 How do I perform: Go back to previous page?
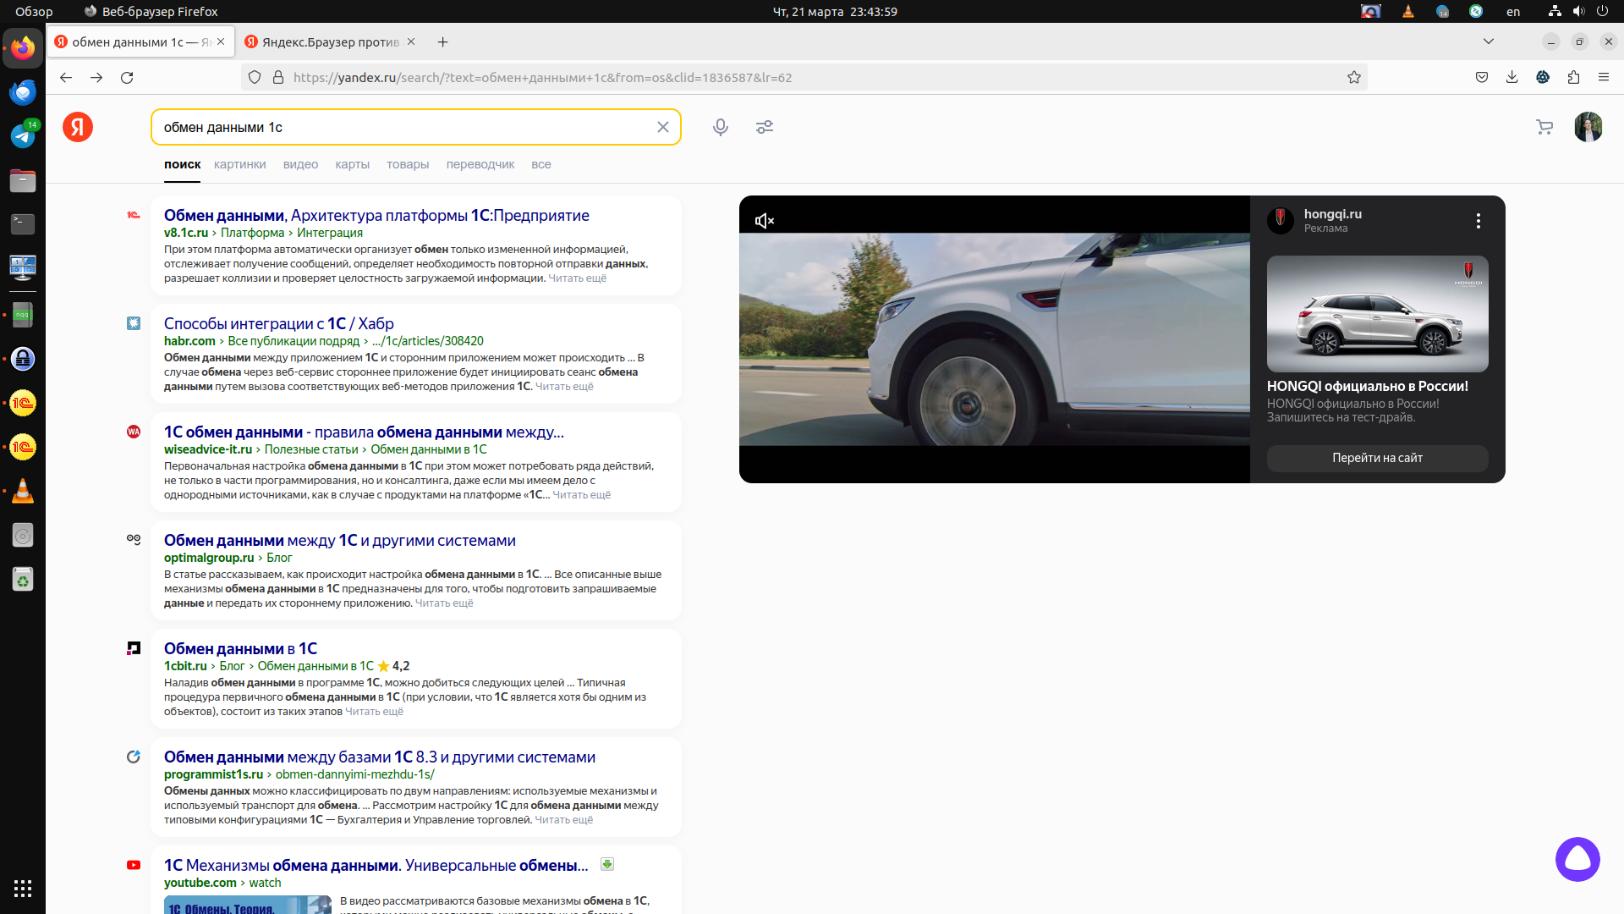point(66,77)
